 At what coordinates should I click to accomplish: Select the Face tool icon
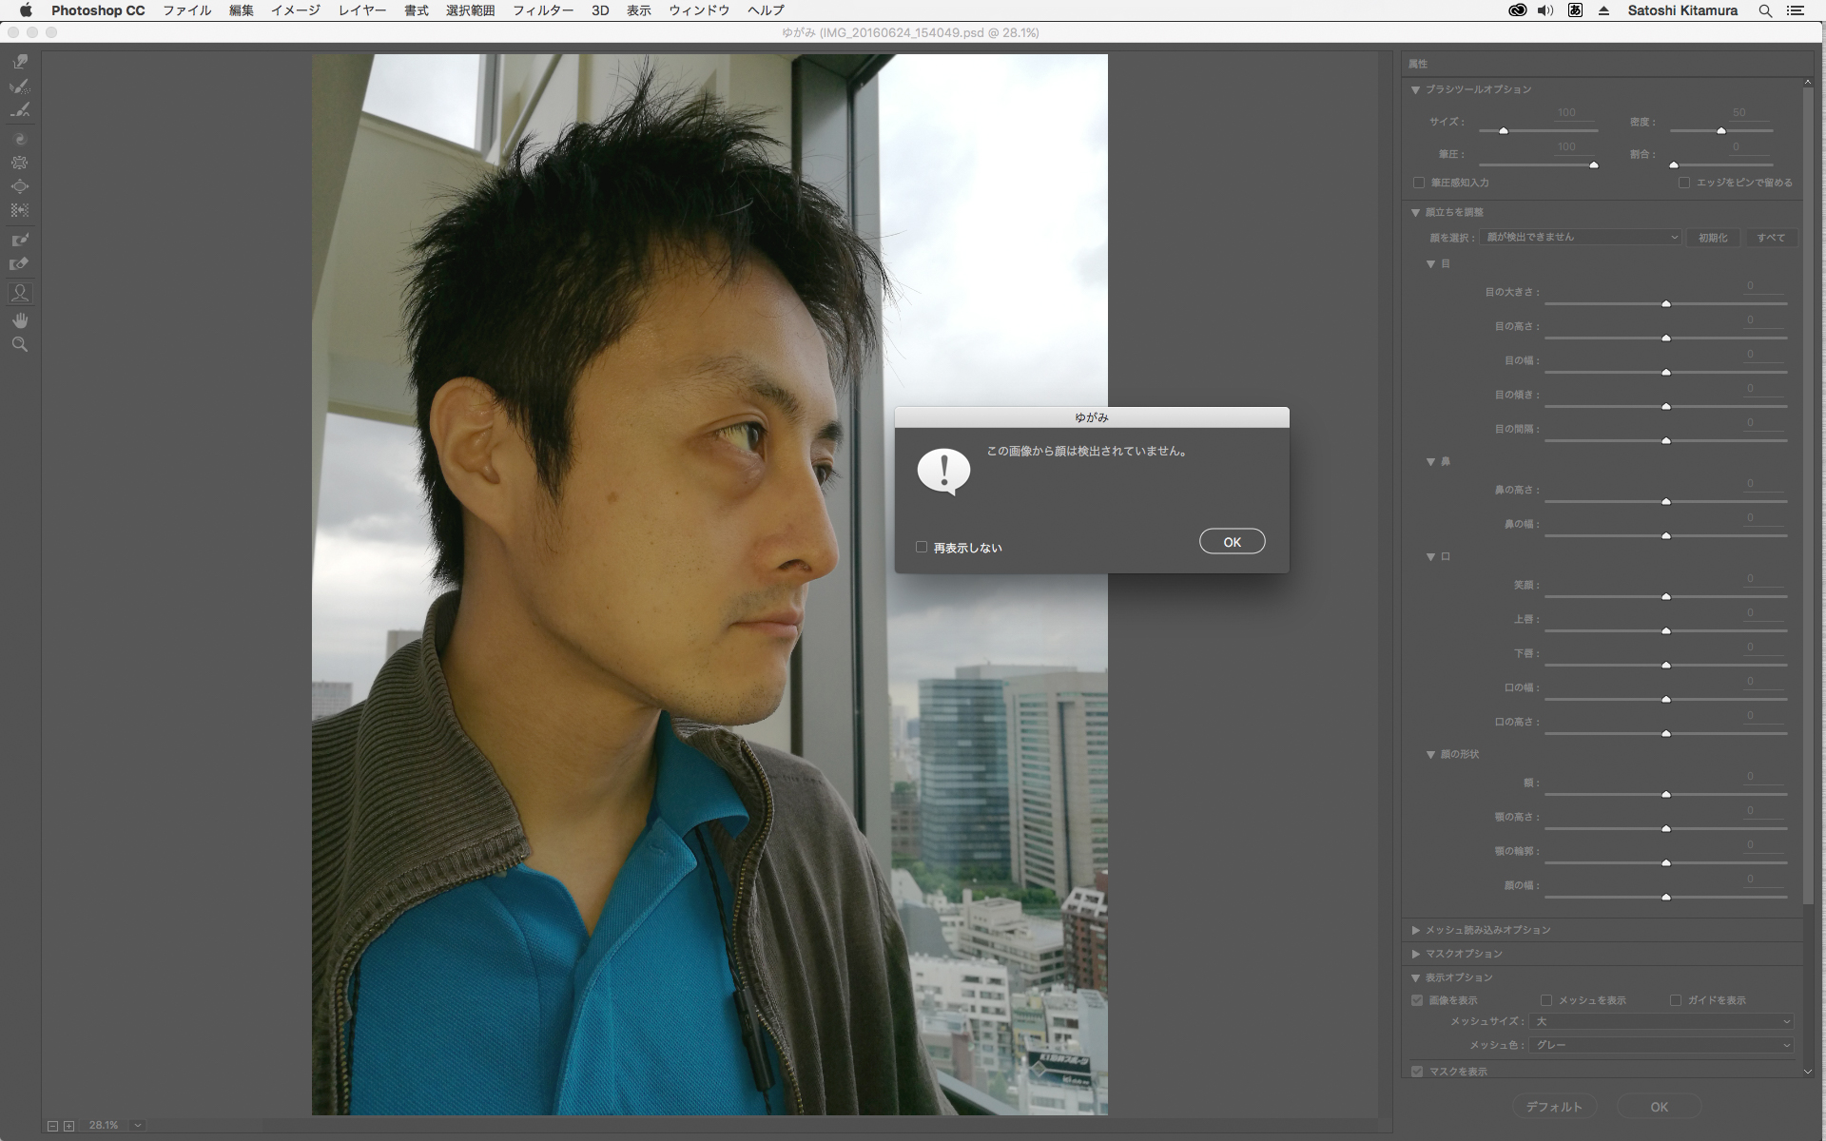20,293
